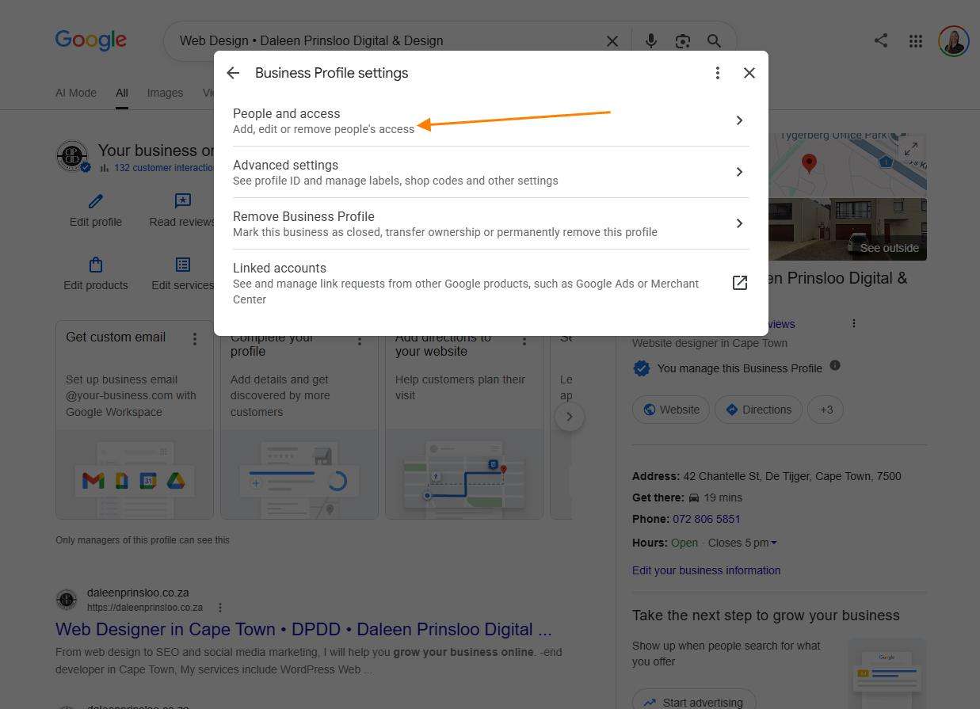The height and width of the screenshot is (709, 980).
Task: Click the share icon in the header
Action: point(881,40)
